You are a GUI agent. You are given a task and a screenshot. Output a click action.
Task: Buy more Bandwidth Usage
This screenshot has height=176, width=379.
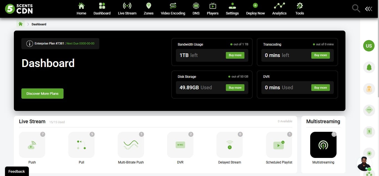235,55
